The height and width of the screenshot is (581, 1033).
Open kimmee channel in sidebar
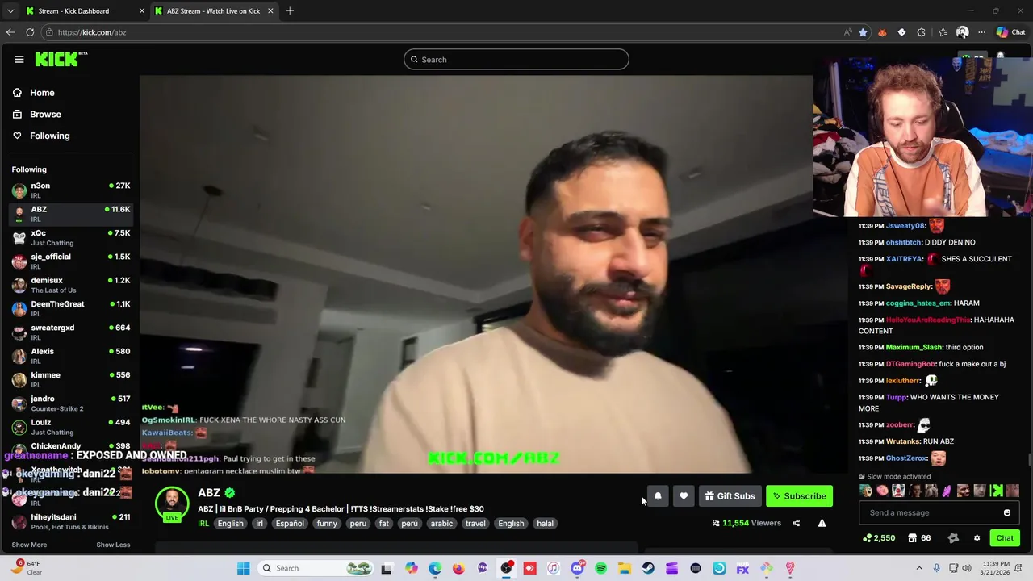[71, 379]
